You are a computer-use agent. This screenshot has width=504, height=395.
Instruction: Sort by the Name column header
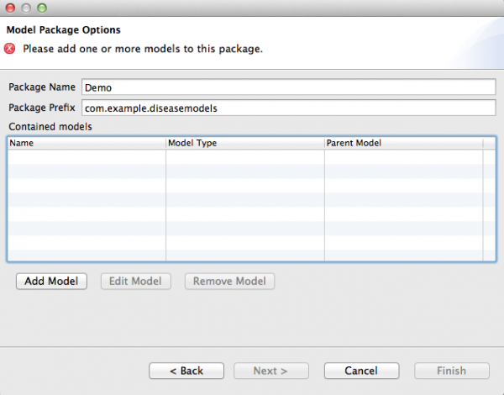pos(87,143)
